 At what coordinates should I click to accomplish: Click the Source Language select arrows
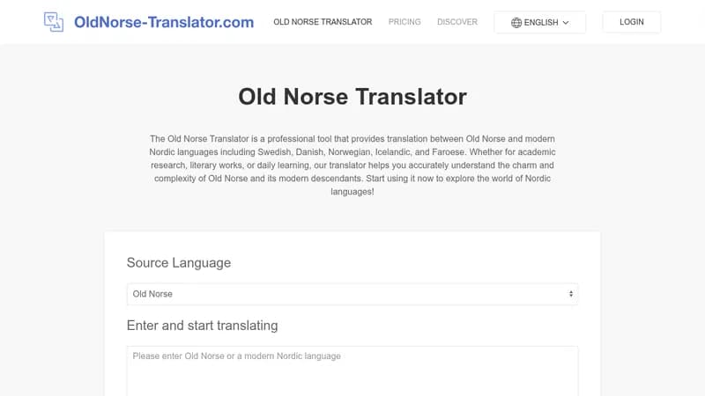pos(571,294)
